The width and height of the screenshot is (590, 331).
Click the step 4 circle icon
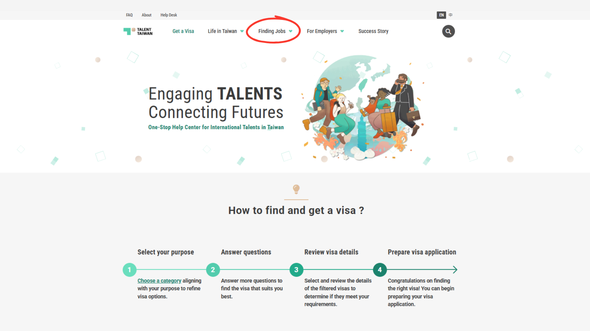coord(380,270)
